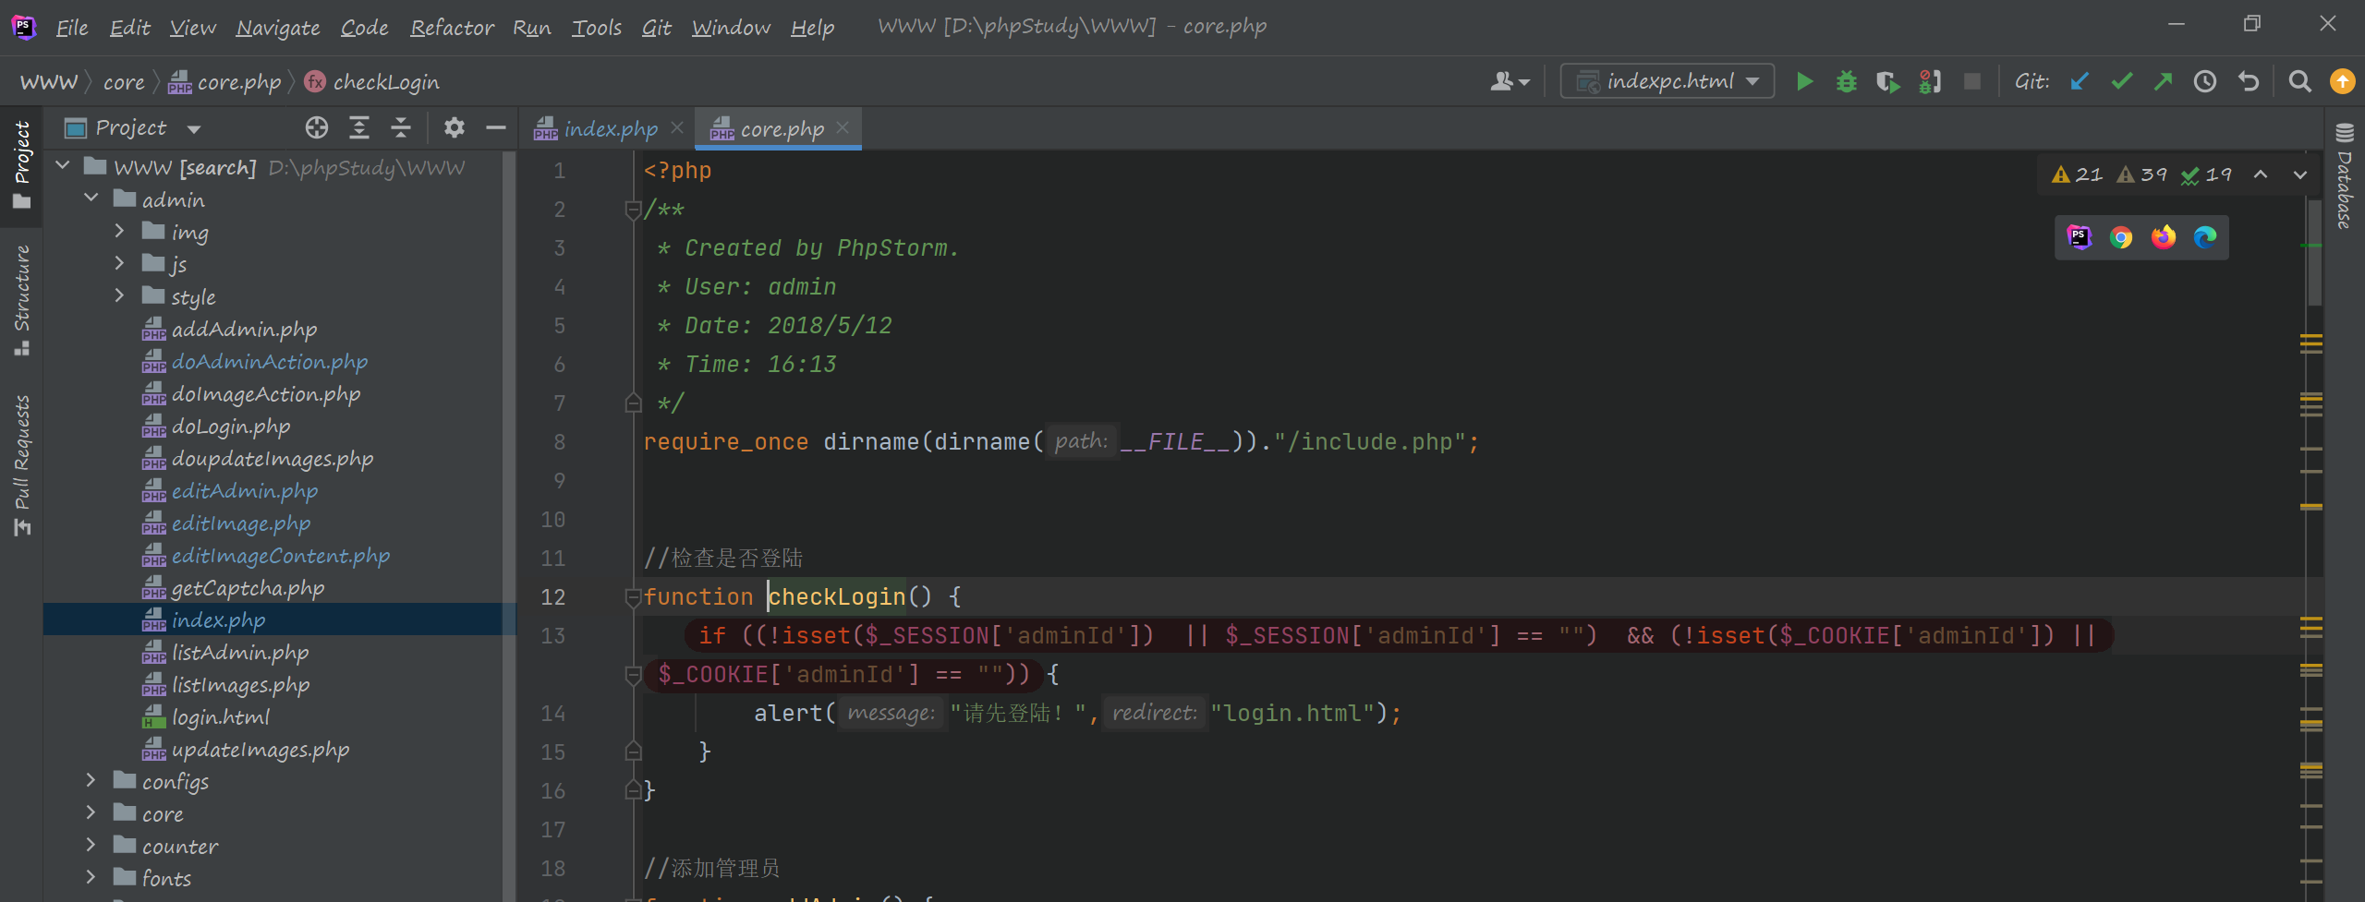2365x902 pixels.
Task: Select doLogin.php in project tree
Action: (230, 426)
